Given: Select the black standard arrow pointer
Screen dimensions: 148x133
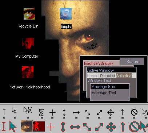Looking at the screenshot, I should (14, 110).
